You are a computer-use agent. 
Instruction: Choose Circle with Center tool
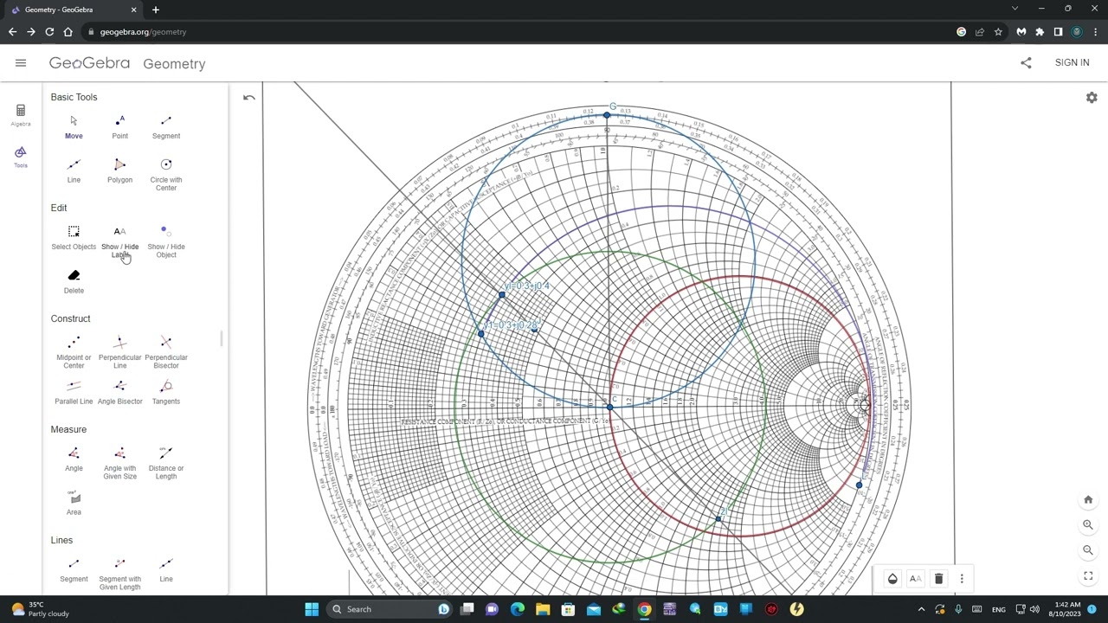click(166, 174)
